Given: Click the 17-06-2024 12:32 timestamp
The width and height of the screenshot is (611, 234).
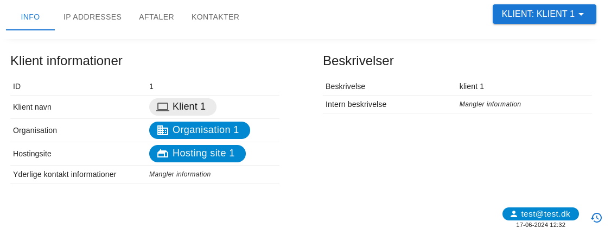Looking at the screenshot, I should point(540,225).
